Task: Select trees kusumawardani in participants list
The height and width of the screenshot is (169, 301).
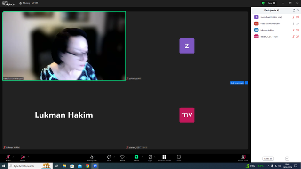Action: pos(276,23)
